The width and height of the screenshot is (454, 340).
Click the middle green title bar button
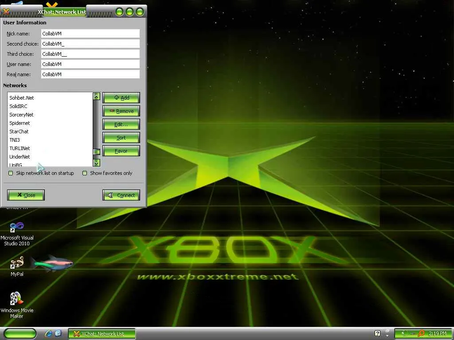pyautogui.click(x=130, y=12)
